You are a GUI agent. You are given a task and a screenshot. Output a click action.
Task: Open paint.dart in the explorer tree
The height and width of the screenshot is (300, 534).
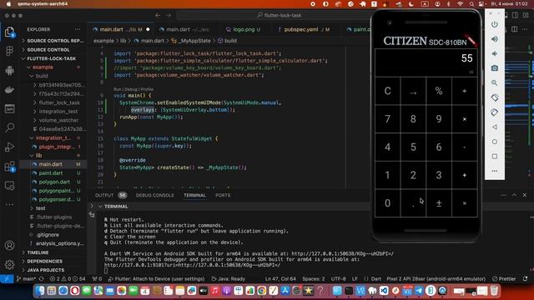(x=53, y=173)
